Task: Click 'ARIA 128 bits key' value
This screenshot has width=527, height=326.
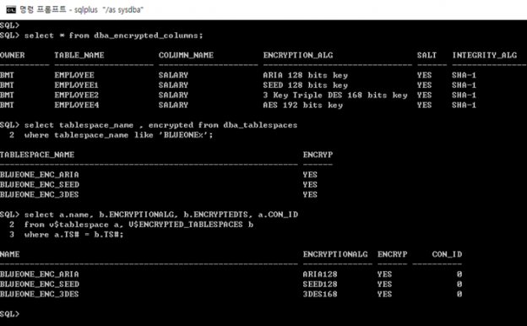Action: pos(305,75)
